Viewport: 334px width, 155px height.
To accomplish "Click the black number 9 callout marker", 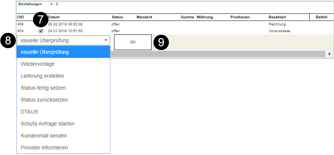I will point(161,43).
